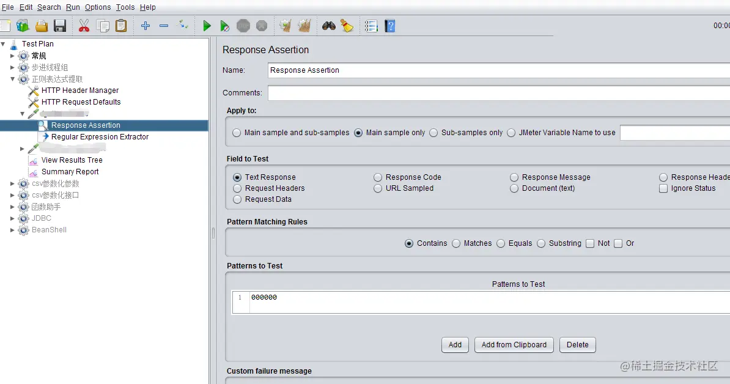
Task: Click the Delete pattern button
Action: [x=577, y=345]
